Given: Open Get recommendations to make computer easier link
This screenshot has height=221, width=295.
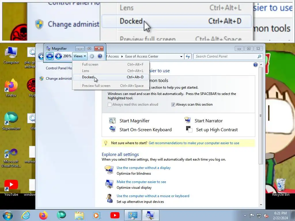Looking at the screenshot, I should coord(194,143).
